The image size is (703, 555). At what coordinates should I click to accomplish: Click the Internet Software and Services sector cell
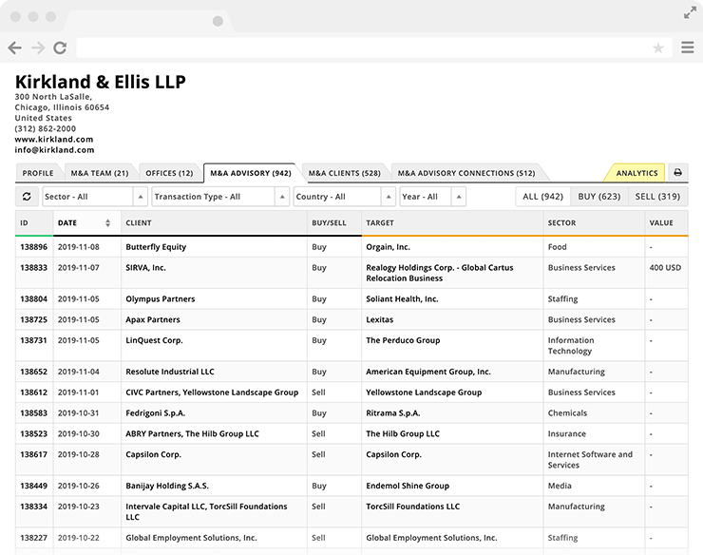[590, 460]
